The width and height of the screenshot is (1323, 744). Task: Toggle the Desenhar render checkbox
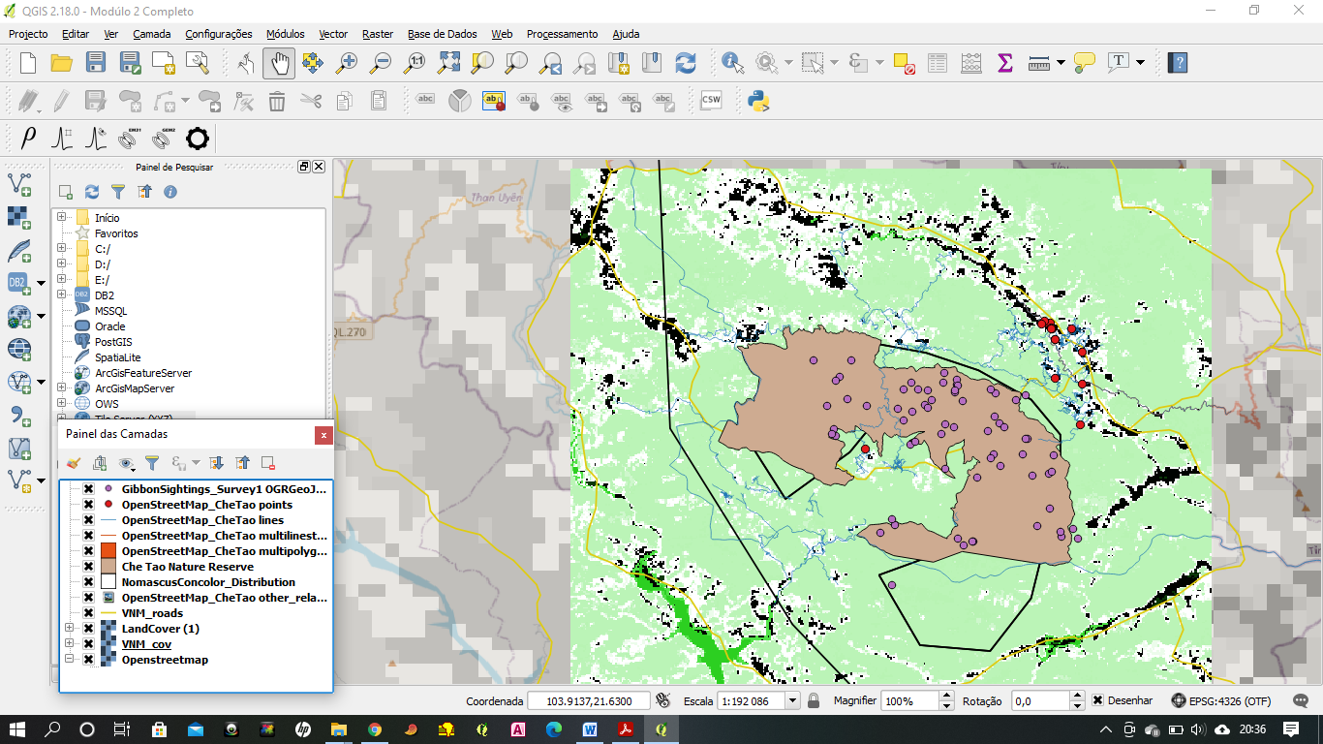pyautogui.click(x=1097, y=700)
